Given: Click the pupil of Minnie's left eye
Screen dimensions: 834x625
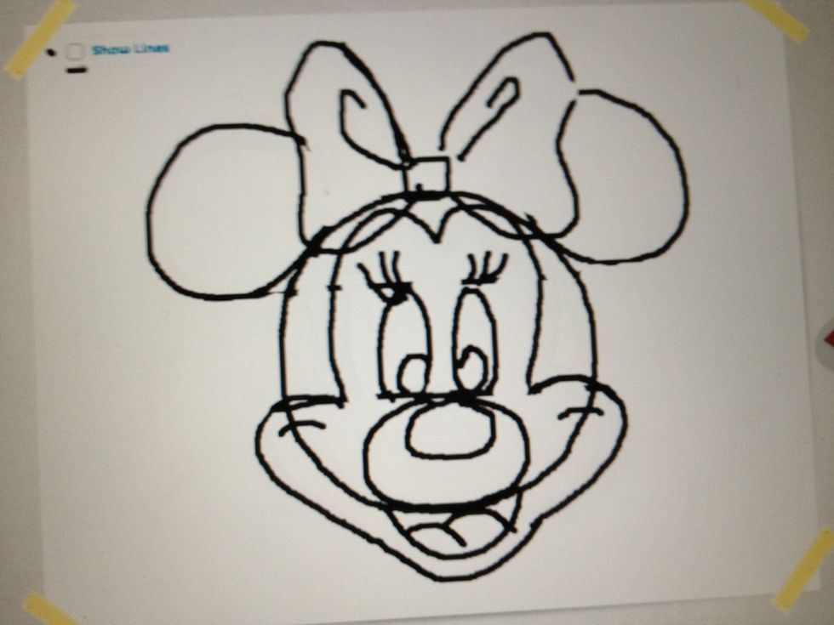Looking at the screenshot, I should 414,372.
